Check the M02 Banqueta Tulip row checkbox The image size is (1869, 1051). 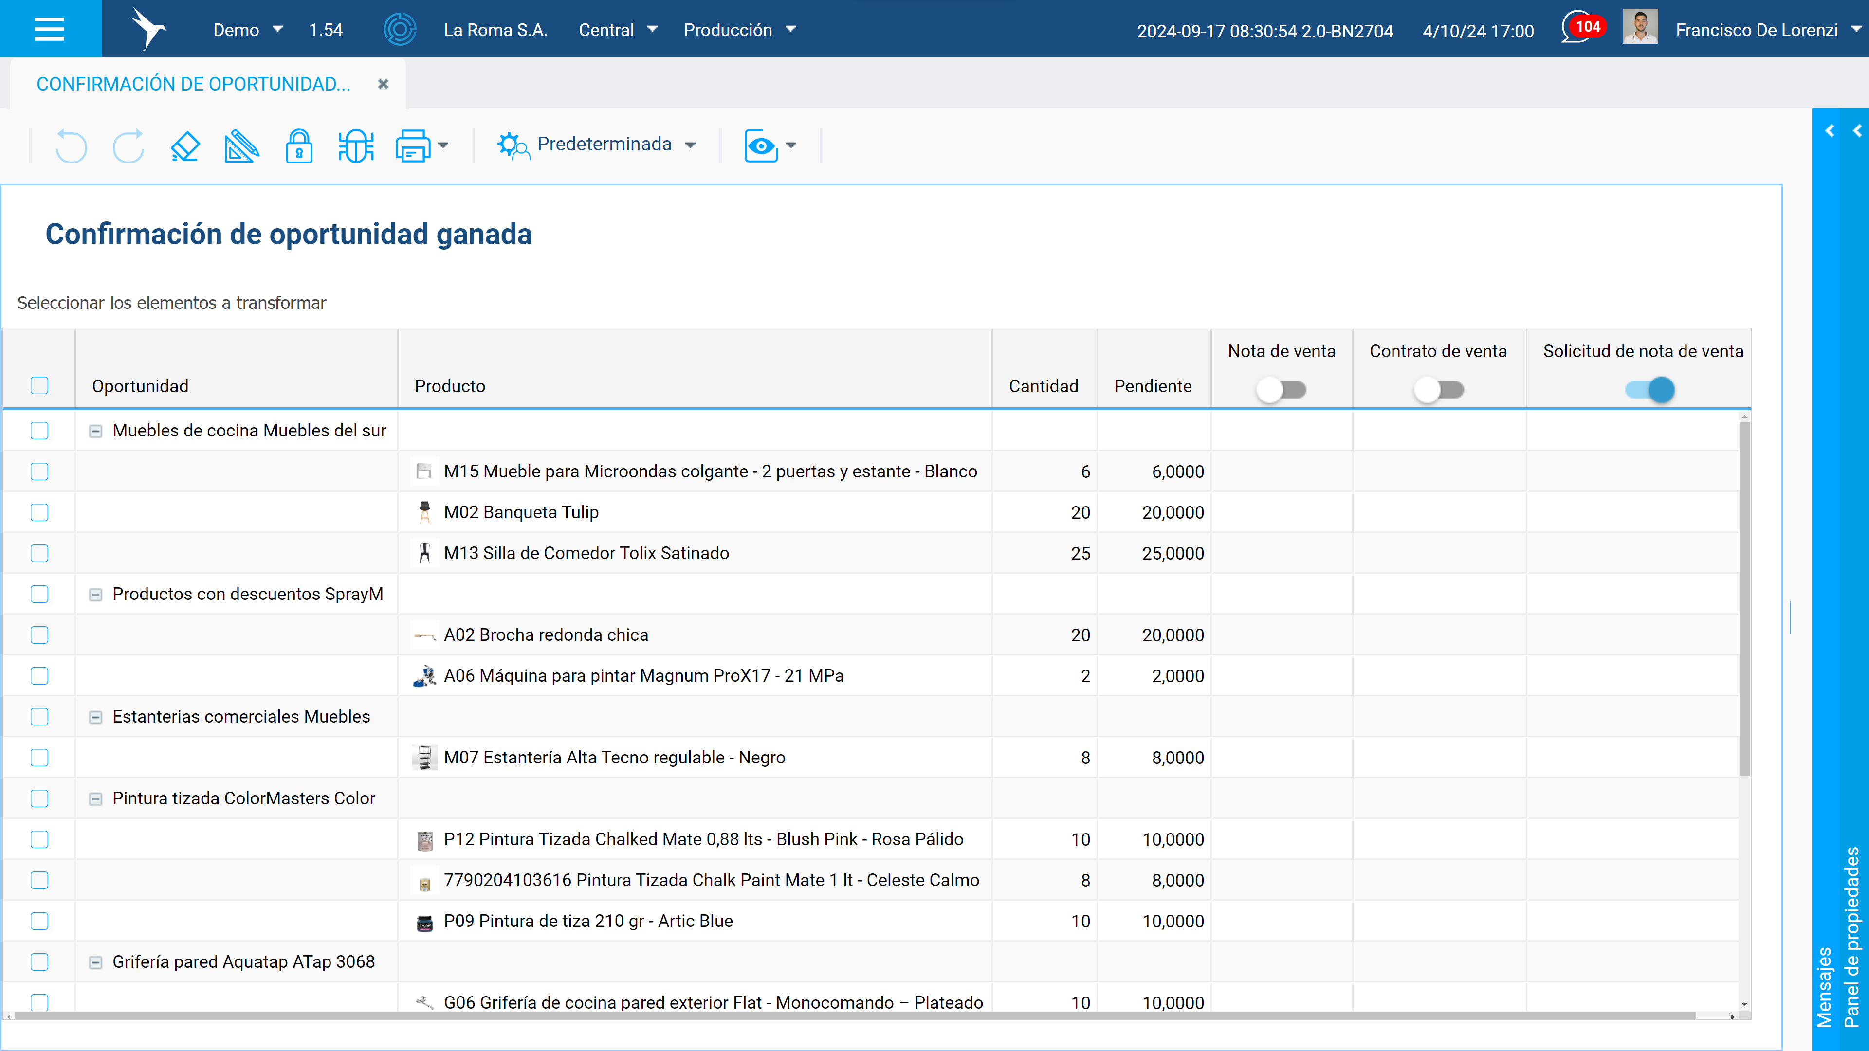point(39,512)
